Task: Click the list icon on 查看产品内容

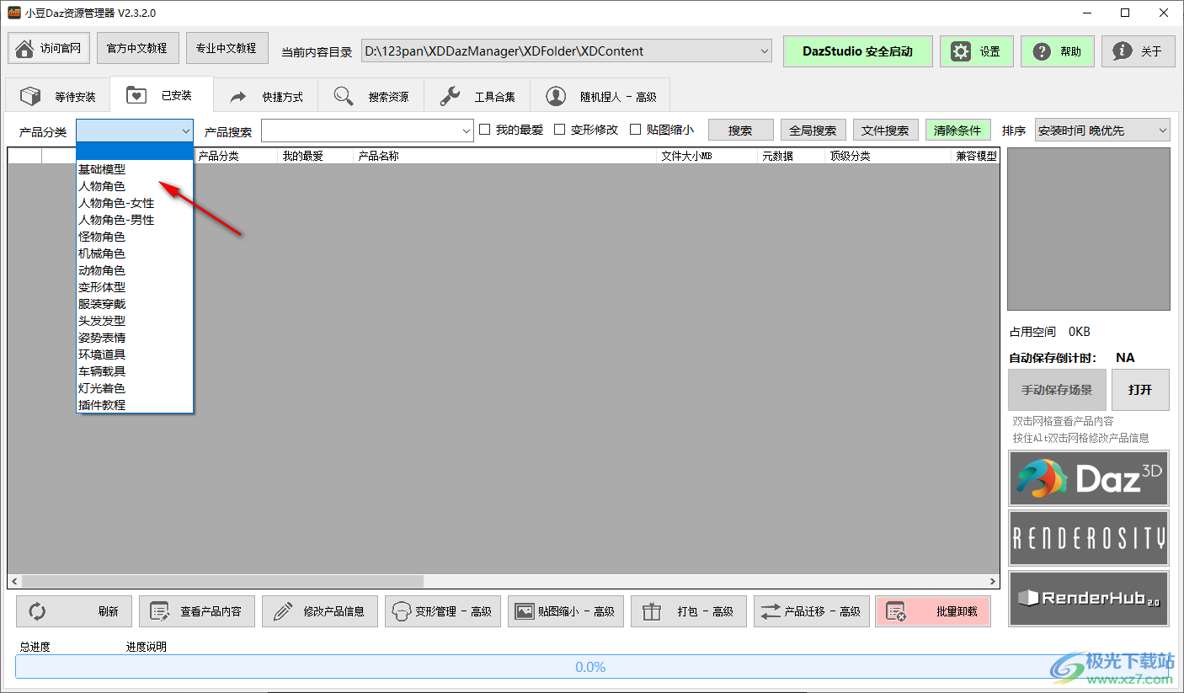Action: pos(160,611)
